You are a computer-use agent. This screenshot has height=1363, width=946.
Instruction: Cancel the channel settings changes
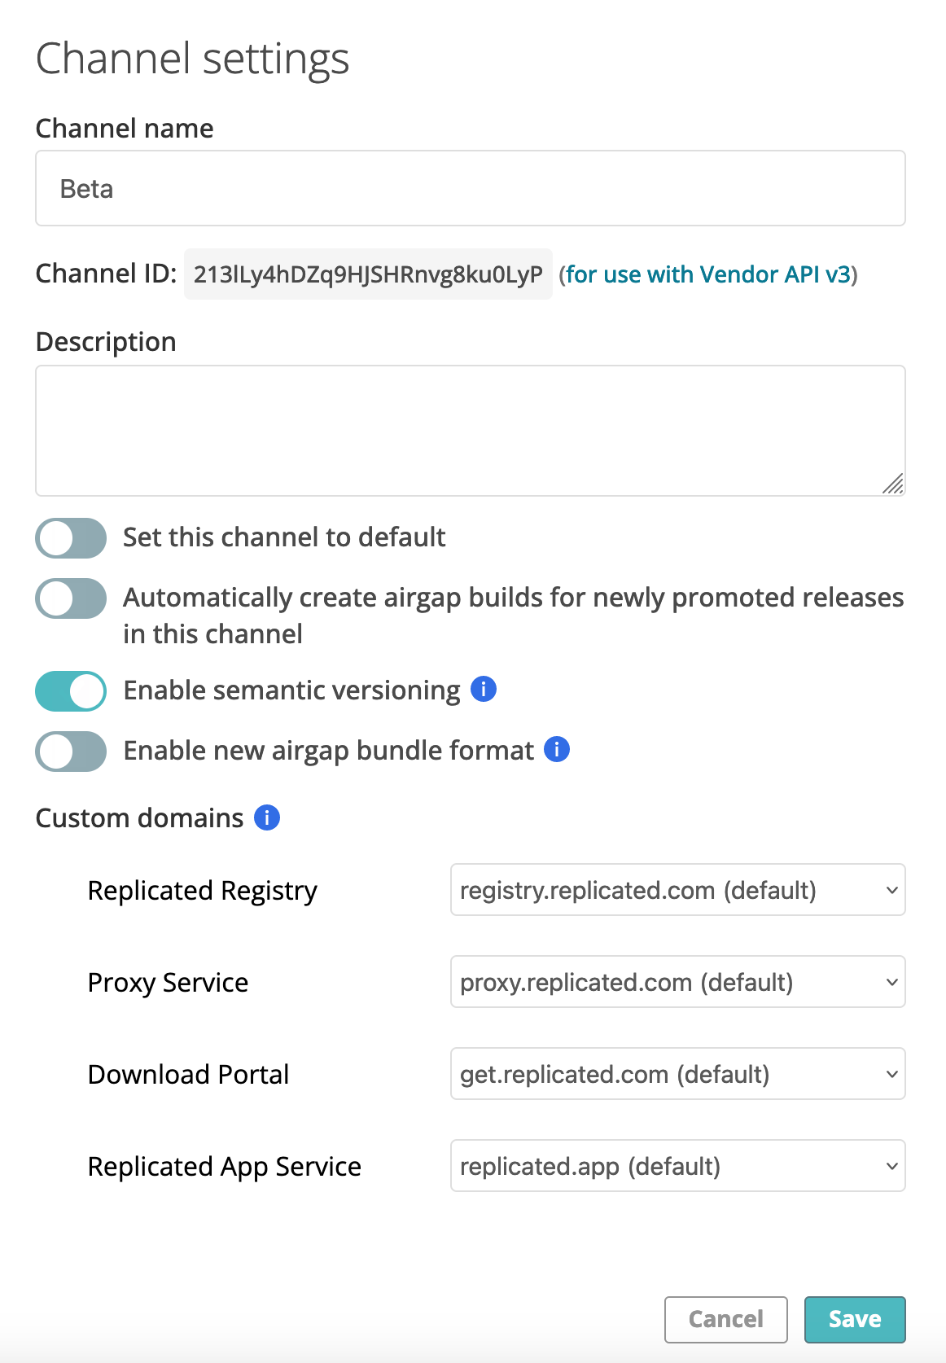click(x=725, y=1319)
